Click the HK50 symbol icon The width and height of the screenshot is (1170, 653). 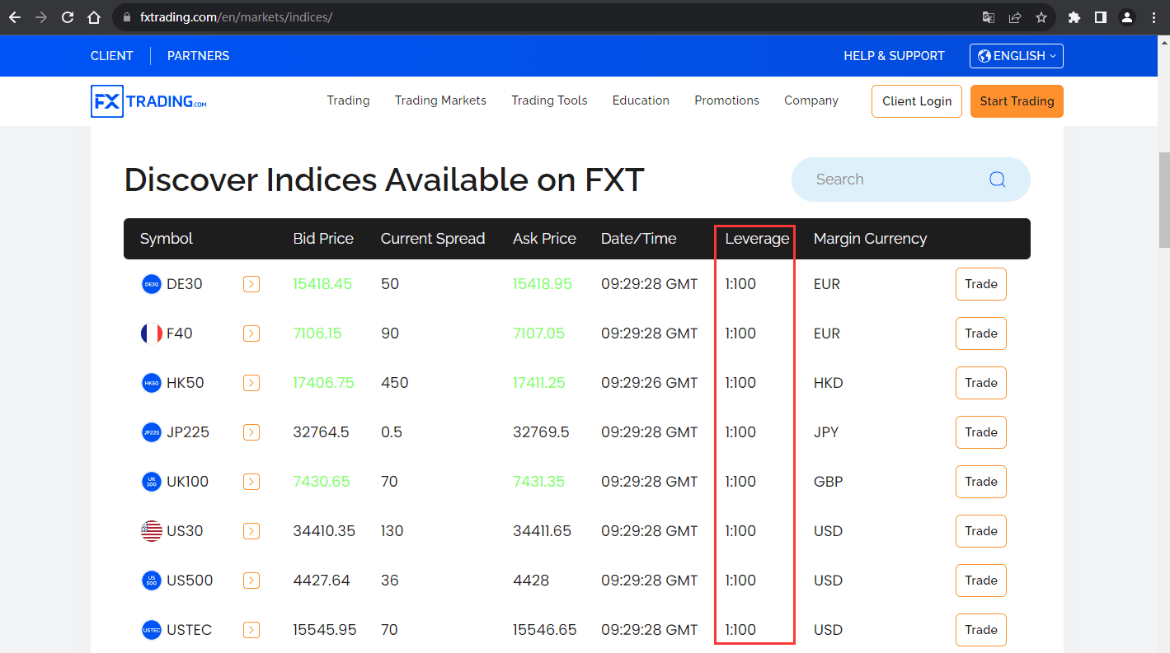point(152,383)
